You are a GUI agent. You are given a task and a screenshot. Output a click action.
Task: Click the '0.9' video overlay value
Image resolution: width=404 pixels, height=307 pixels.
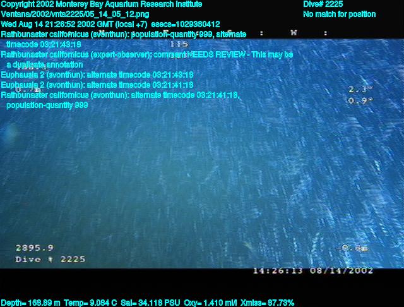(x=360, y=100)
